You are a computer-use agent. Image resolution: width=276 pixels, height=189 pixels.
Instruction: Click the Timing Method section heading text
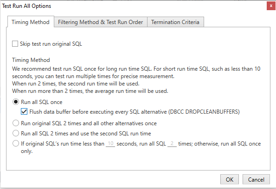(x=31, y=60)
